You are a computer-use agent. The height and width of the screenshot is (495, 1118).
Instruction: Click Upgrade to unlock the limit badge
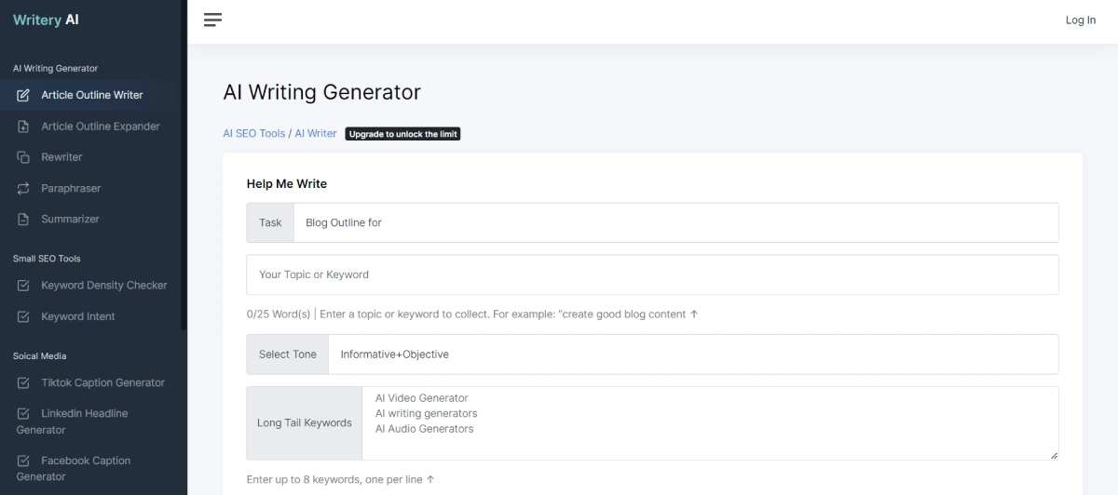[x=402, y=134]
